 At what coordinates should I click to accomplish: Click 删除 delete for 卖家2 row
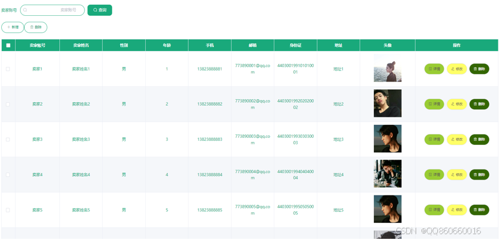point(479,104)
